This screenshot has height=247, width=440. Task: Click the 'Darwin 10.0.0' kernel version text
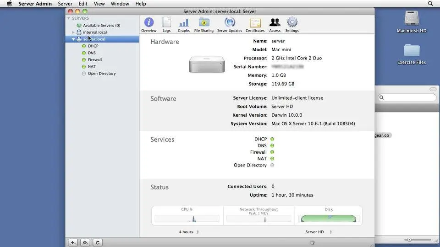287,115
